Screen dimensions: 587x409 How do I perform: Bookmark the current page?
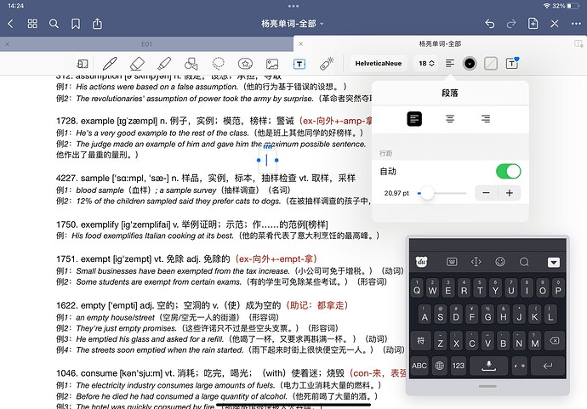76,24
